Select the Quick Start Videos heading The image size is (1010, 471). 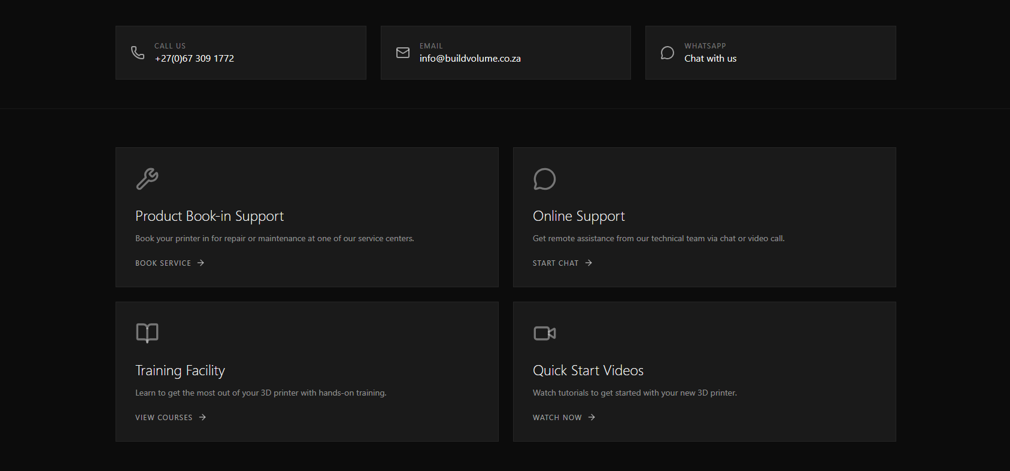point(588,370)
